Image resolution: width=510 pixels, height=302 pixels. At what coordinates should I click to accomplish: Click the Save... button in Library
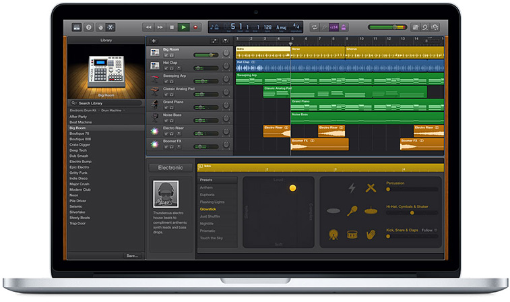132,255
